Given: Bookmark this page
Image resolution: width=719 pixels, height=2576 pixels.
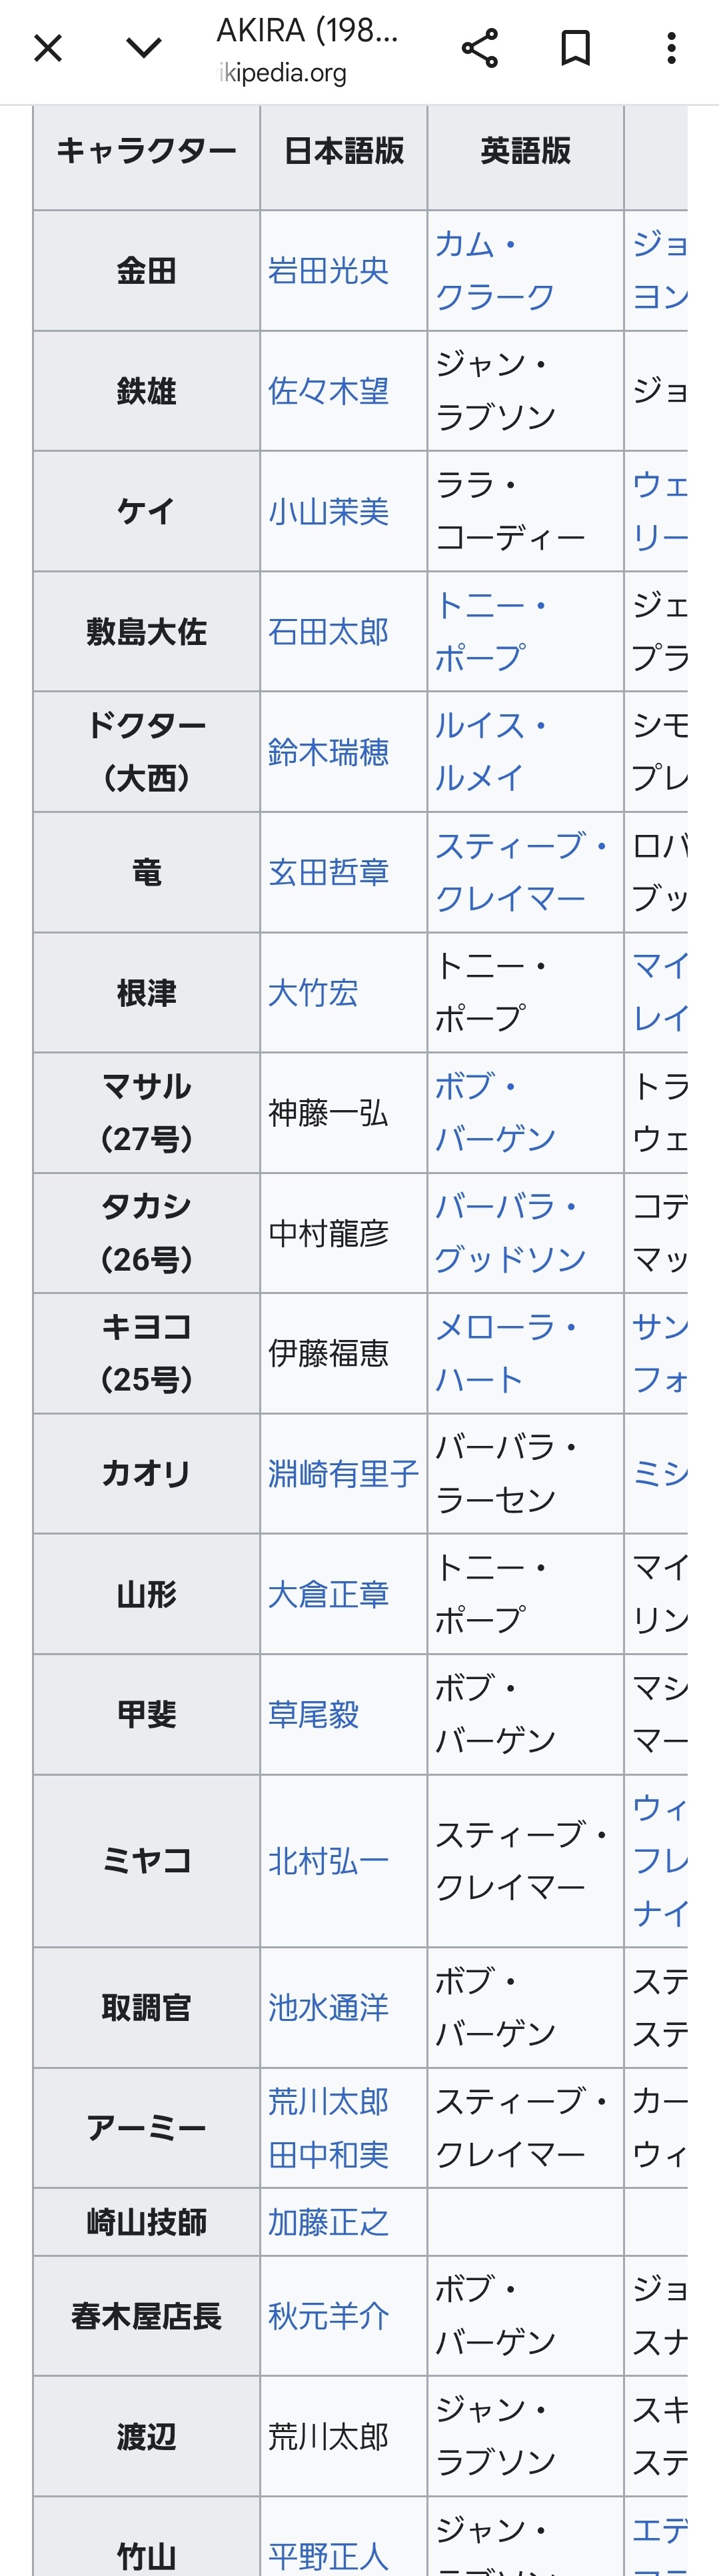Looking at the screenshot, I should [575, 48].
